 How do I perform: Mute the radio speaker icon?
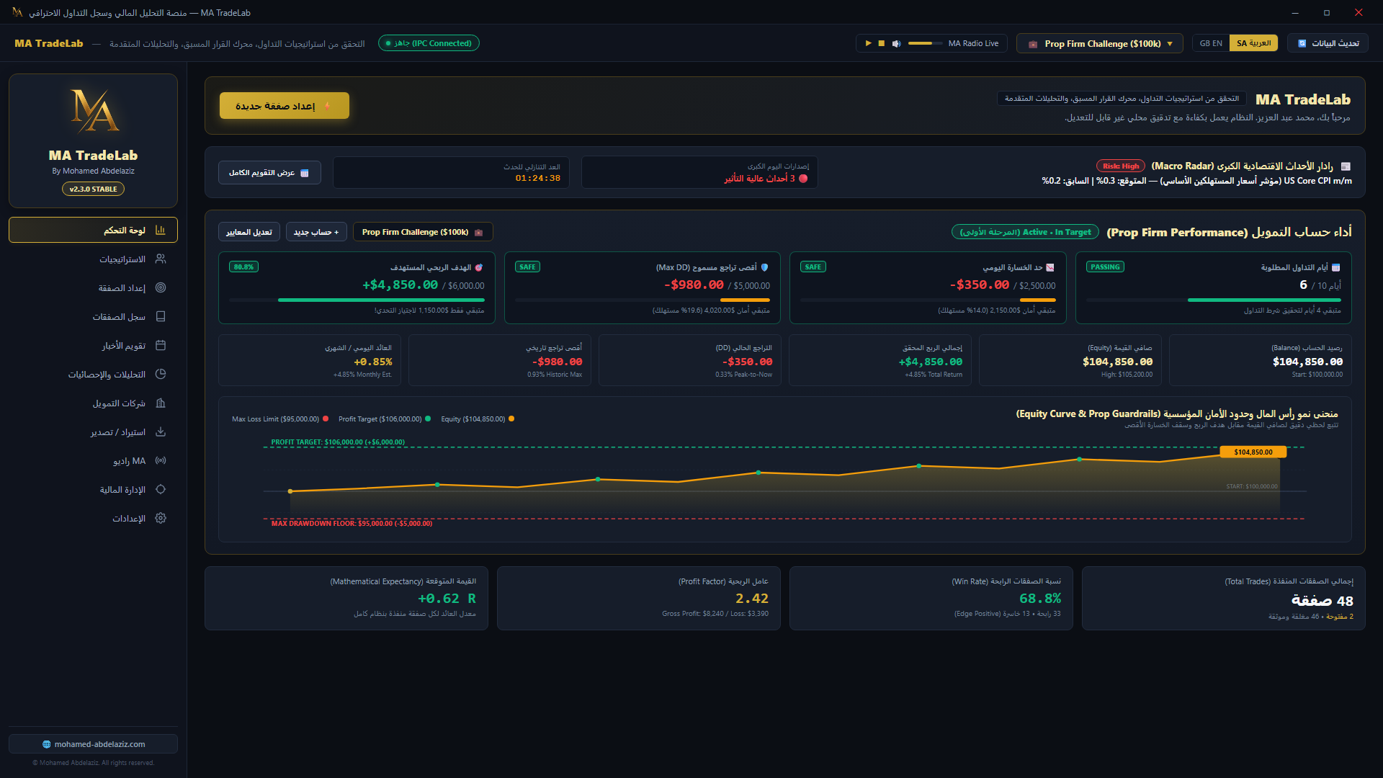coord(896,44)
